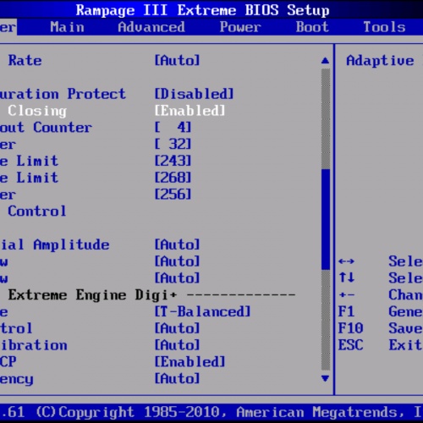Edit the value [ 32]

pyautogui.click(x=173, y=144)
